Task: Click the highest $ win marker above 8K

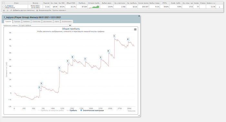Action: click(114, 36)
